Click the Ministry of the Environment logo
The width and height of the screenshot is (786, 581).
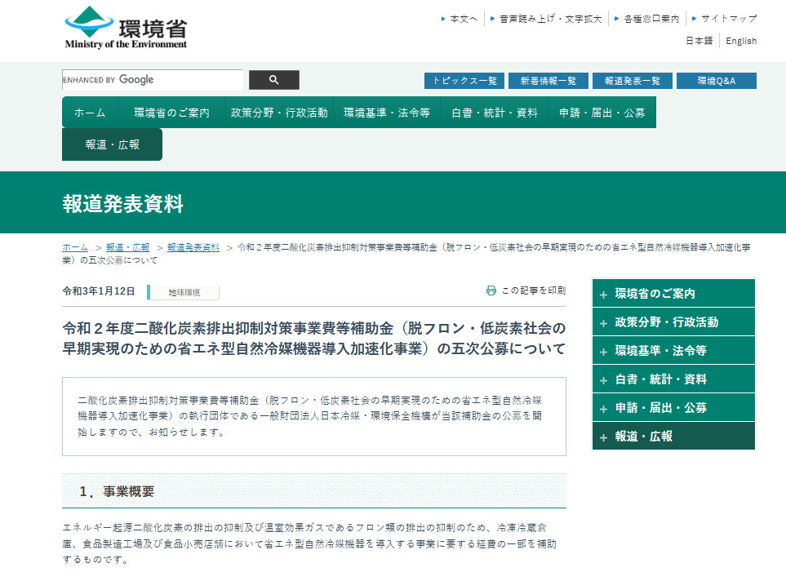126,29
